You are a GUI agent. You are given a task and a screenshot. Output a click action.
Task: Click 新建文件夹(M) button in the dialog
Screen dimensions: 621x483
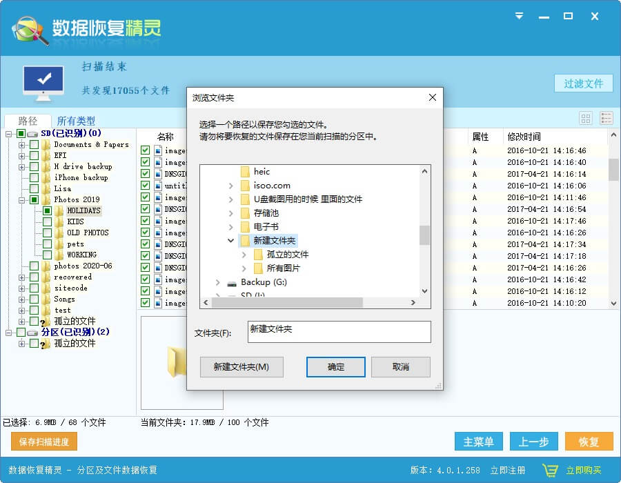point(241,367)
